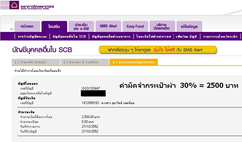Switch to the SMS Alert tab
The image size is (242, 142).
pos(108,26)
